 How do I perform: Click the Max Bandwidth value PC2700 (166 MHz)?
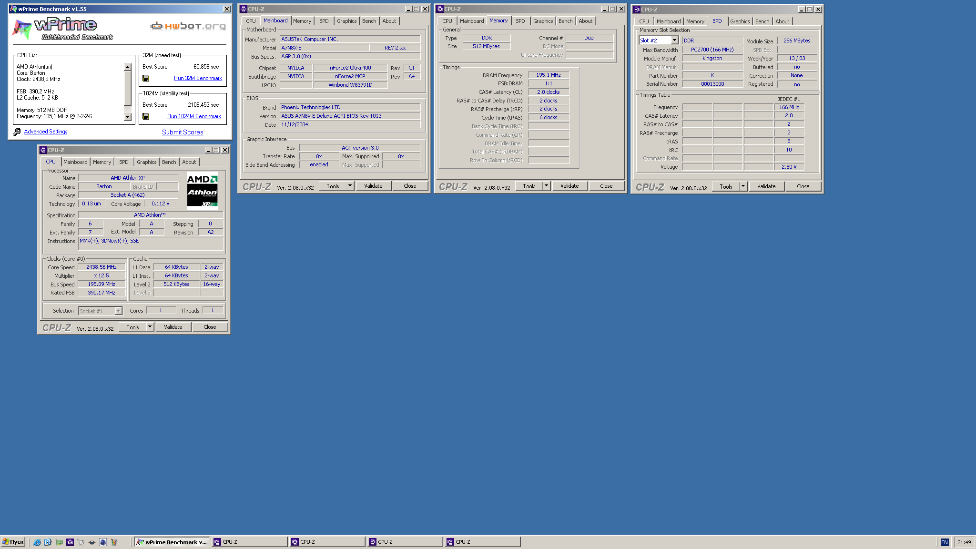click(x=712, y=50)
